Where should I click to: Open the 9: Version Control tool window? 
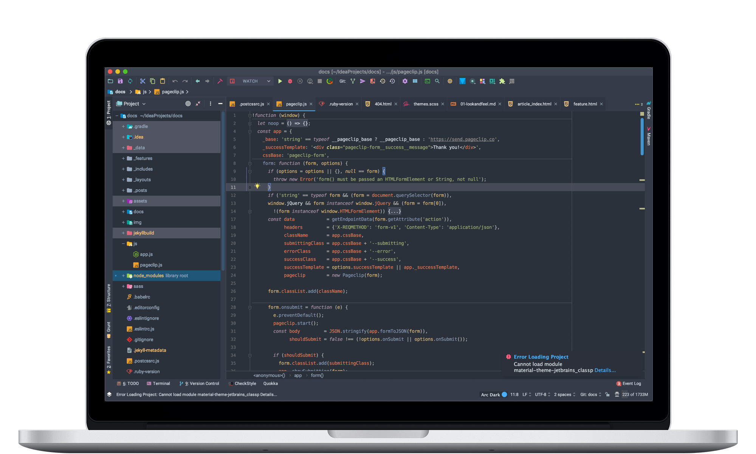[x=199, y=383]
